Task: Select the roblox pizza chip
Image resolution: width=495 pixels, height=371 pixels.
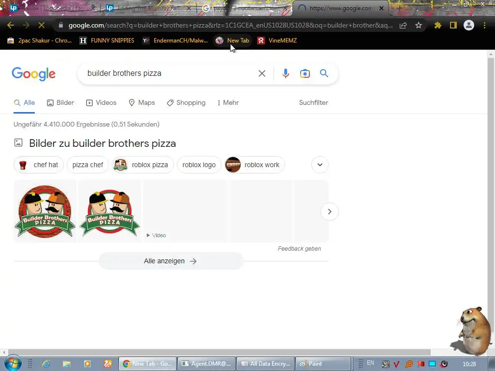Action: [x=143, y=165]
